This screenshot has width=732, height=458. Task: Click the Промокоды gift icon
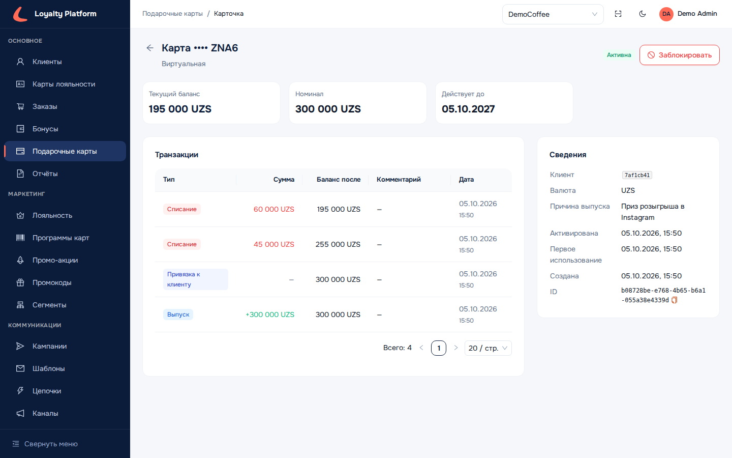tap(20, 282)
